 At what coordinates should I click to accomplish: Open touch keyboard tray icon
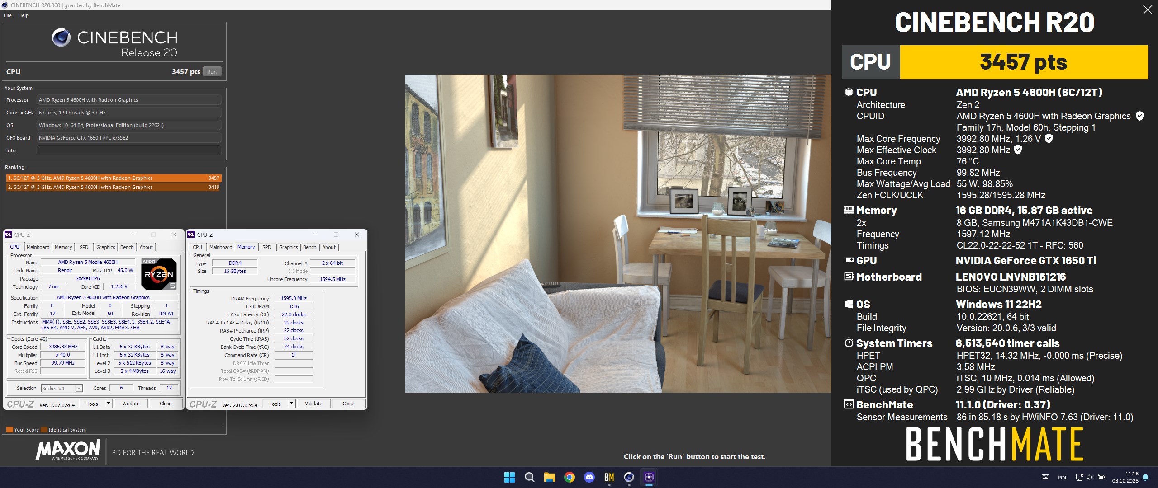[1045, 477]
